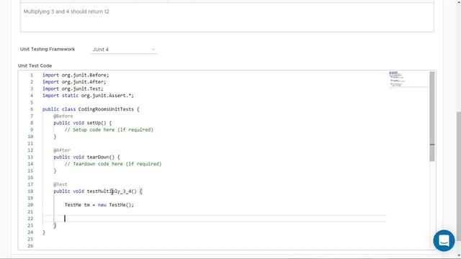Viewport: 461px width, 259px height.
Task: Click the code editor vertical scrollbar
Action: point(432,117)
